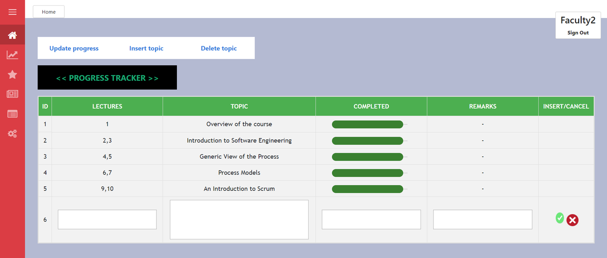Switch to the Home tab
607x258 pixels.
(48, 12)
